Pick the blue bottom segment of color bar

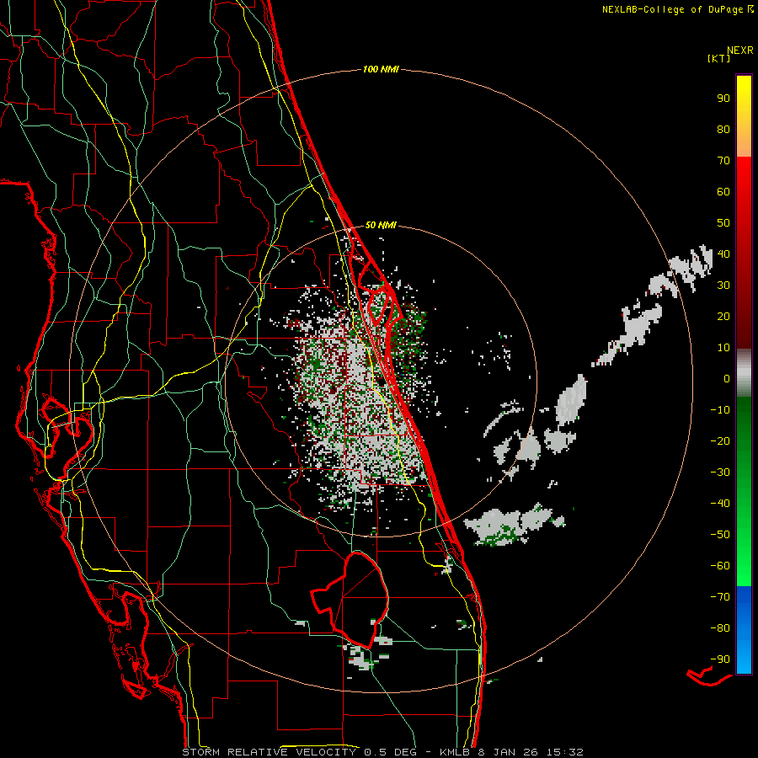tap(744, 630)
